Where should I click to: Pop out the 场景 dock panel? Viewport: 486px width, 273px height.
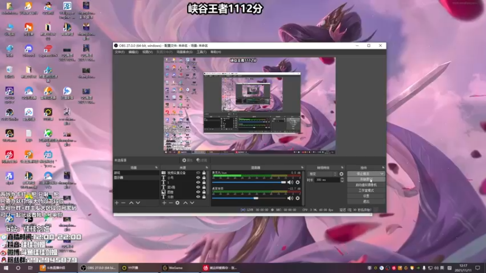[156, 167]
